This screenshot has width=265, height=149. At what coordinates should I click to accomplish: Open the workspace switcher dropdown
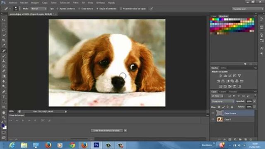(x=248, y=9)
